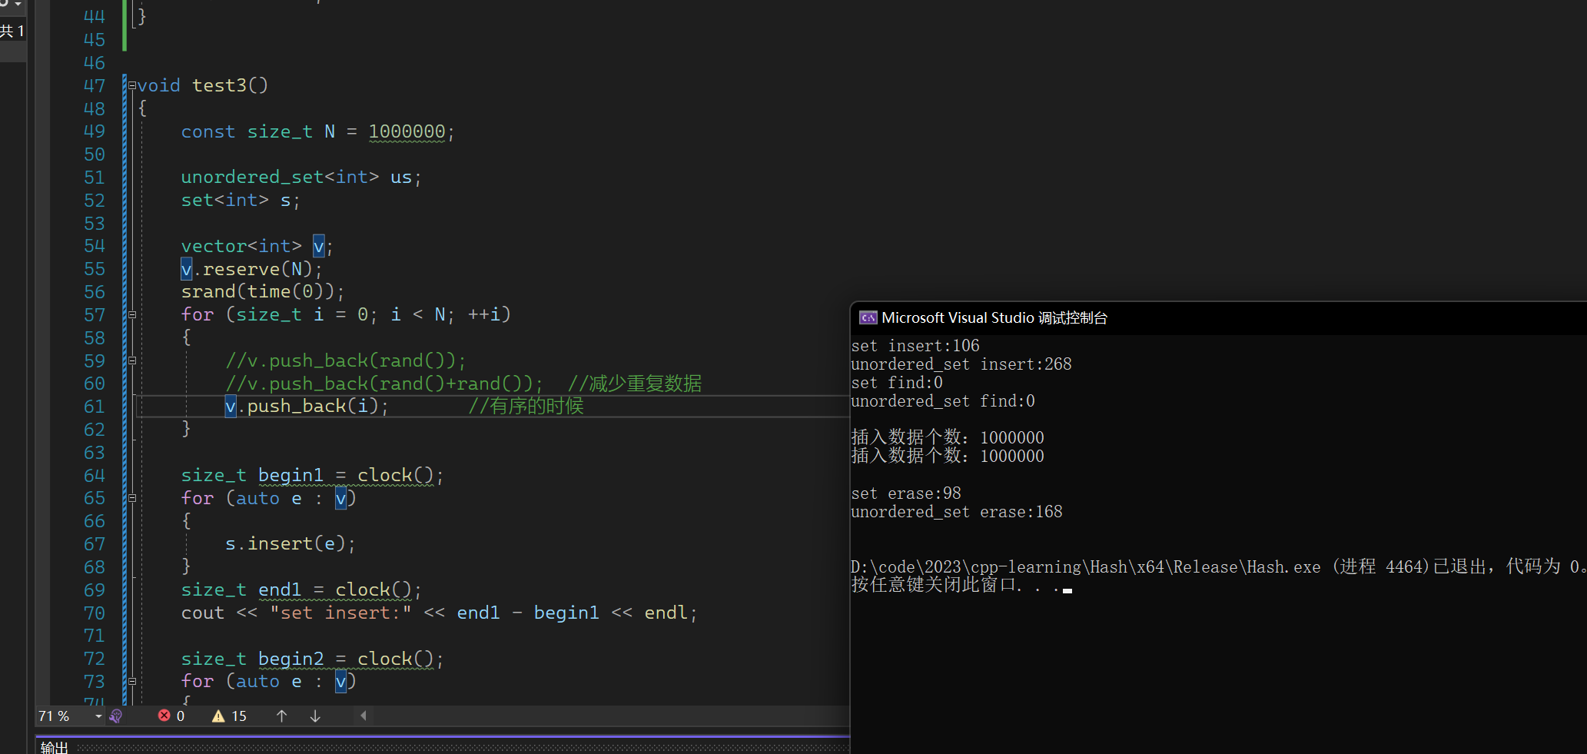Collapse the for loop at line 65

click(x=132, y=498)
